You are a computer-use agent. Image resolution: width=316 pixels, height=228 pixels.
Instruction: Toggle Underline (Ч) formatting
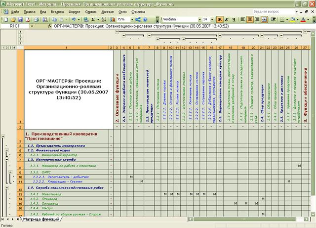point(234,19)
